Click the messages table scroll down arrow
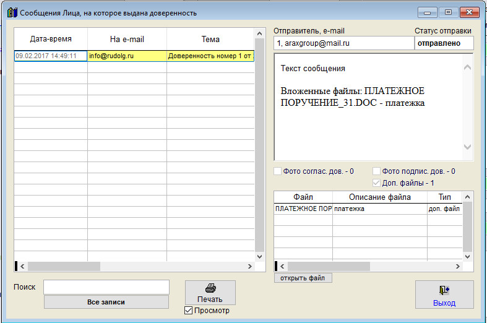487x323 pixels. 260,257
